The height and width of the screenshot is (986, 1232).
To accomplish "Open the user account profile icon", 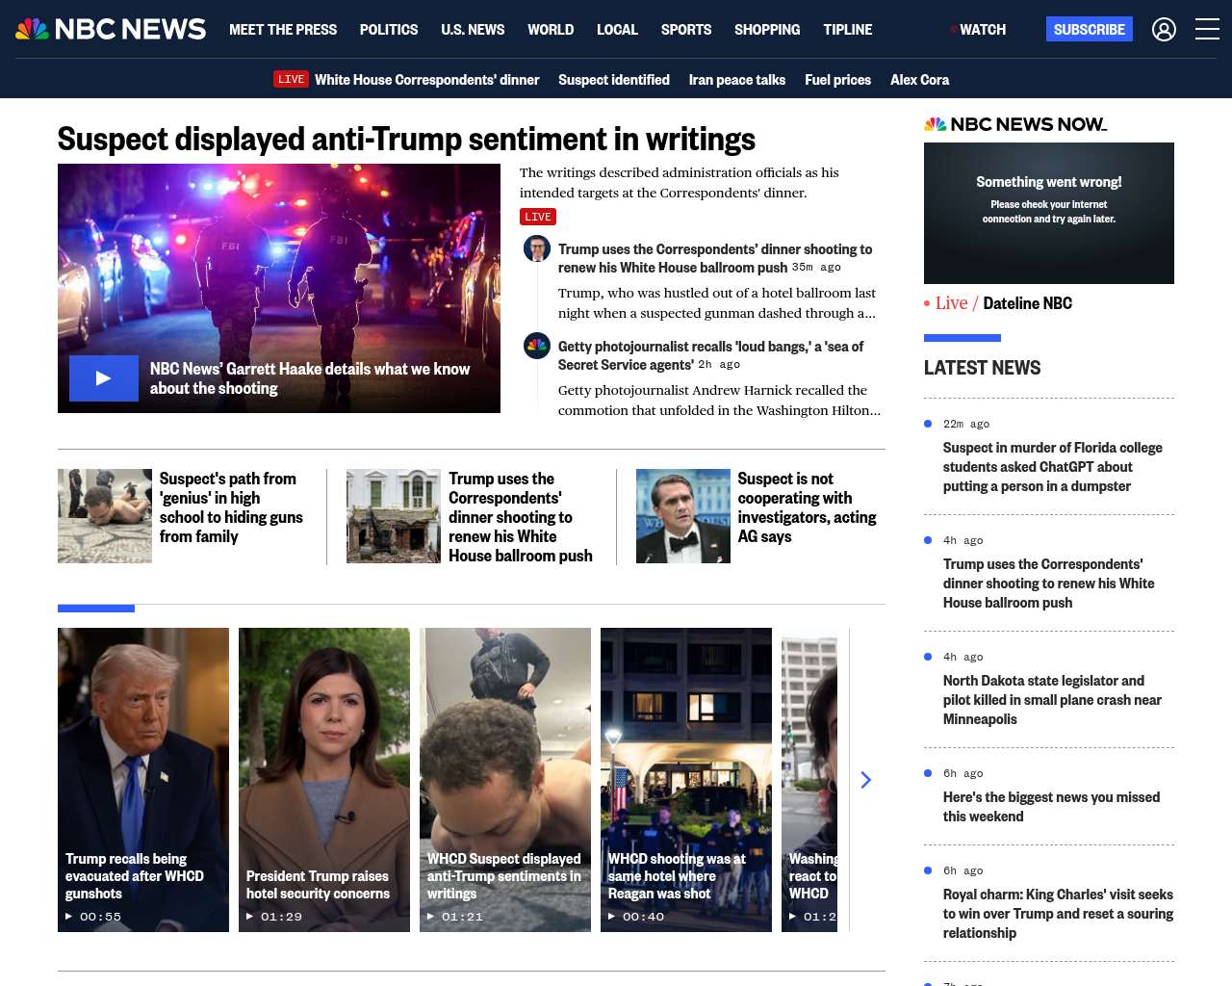I will pos(1164,30).
